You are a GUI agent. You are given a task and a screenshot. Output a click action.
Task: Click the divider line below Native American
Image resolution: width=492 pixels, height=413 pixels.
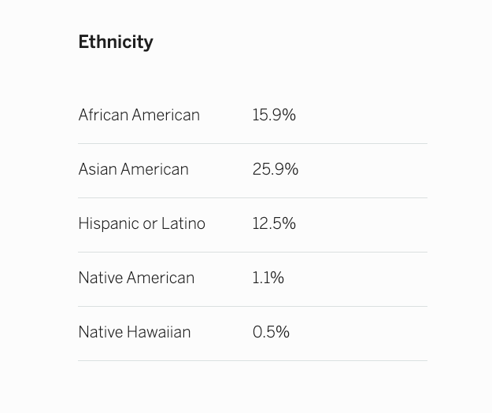pyautogui.click(x=253, y=306)
